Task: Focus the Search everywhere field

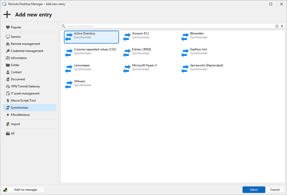Action: coord(169,26)
